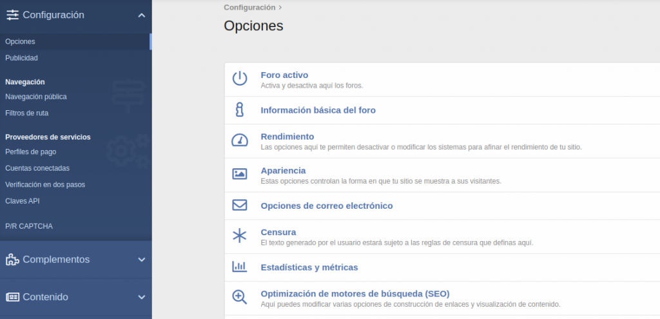Collapse the Configuración sidebar section
660x319 pixels.
(141, 15)
